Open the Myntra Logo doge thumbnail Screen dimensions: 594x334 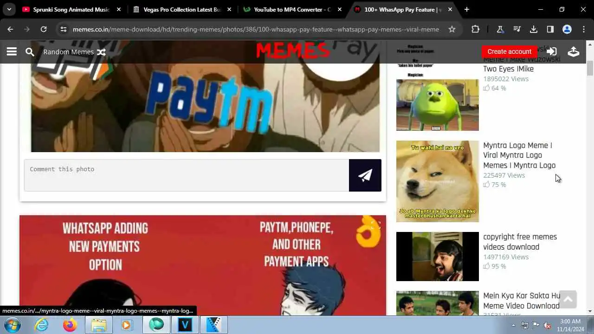tap(437, 181)
